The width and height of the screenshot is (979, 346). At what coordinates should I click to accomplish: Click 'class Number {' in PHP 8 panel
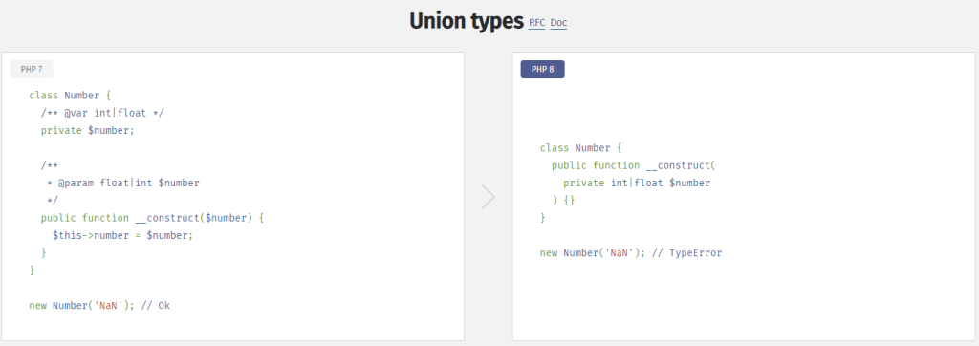click(x=581, y=148)
